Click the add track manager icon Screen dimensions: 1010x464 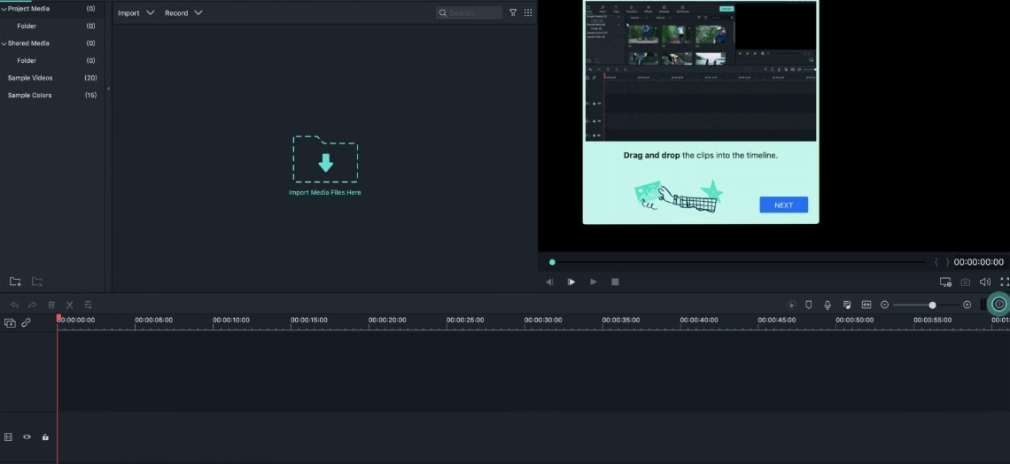point(10,323)
